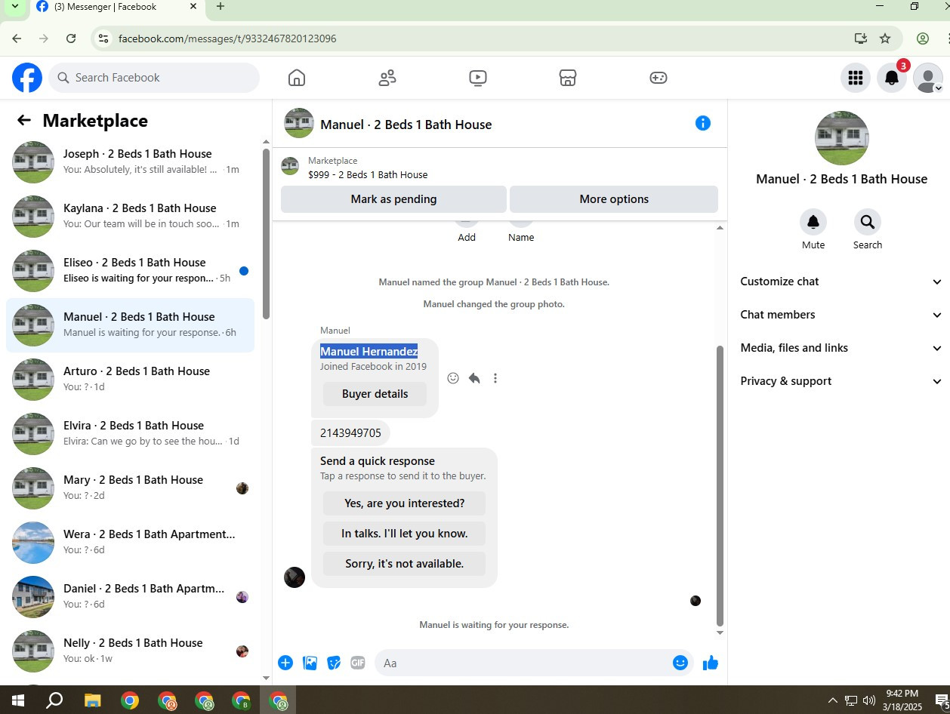Image resolution: width=950 pixels, height=714 pixels.
Task: Open Elvira · 2 Beds 1 Bath House chat
Action: [x=131, y=434]
